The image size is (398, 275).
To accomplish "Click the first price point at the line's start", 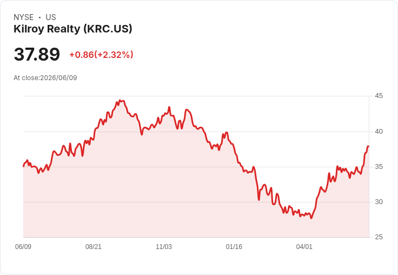I will (x=24, y=166).
